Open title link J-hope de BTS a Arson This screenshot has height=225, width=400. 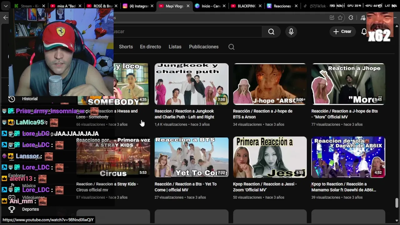pyautogui.click(x=262, y=114)
